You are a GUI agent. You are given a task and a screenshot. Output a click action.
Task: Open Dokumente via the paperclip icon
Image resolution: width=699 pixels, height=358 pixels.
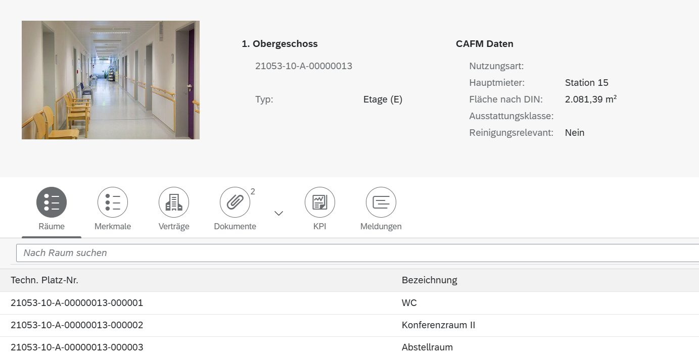coord(235,202)
